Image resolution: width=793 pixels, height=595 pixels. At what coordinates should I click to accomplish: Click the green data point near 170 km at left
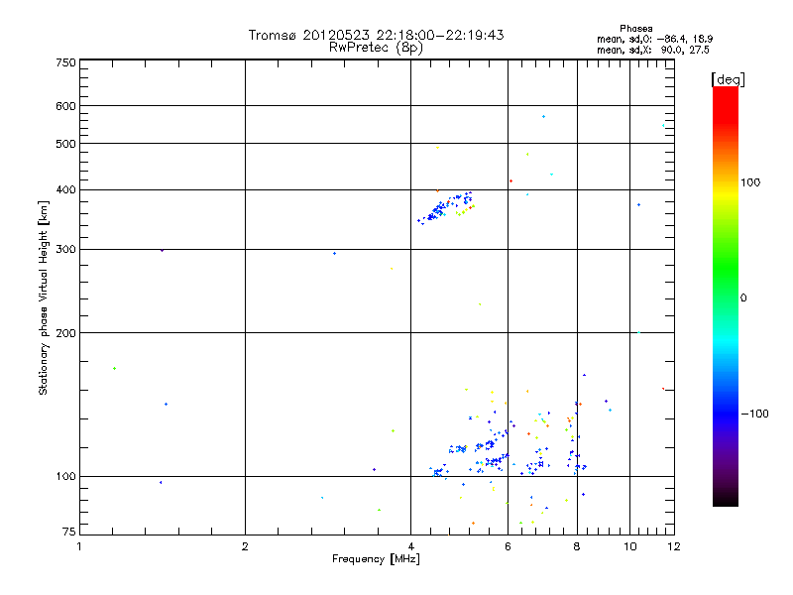tap(114, 368)
